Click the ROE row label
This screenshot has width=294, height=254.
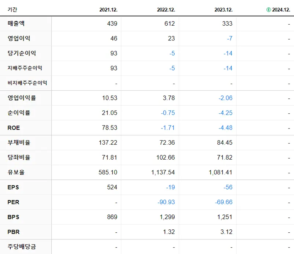tap(14, 128)
